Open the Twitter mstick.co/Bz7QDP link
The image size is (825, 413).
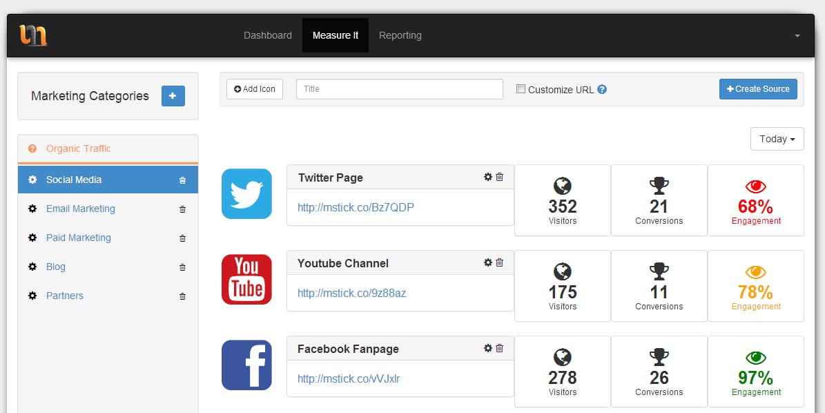(x=356, y=207)
